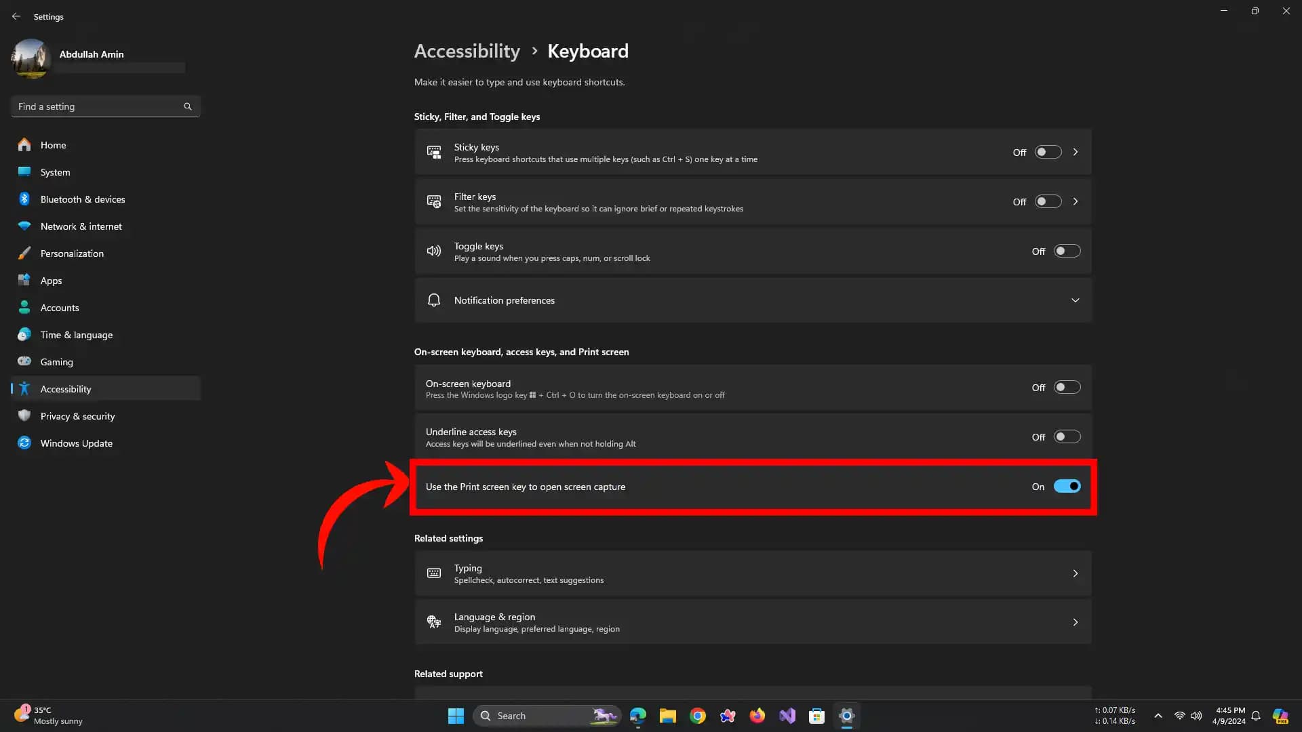Image resolution: width=1302 pixels, height=732 pixels.
Task: Click the Notification preferences bell icon
Action: pos(434,300)
